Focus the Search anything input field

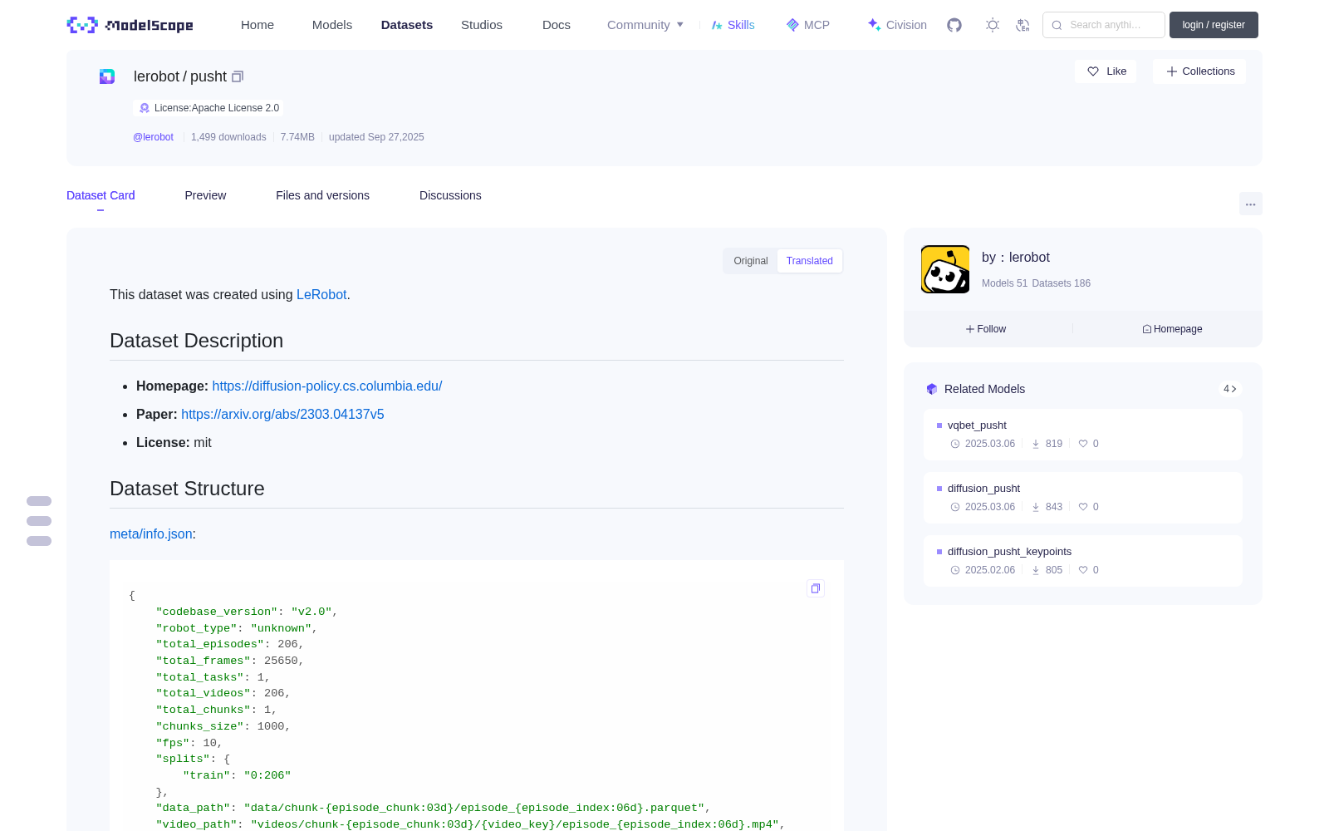click(1104, 25)
